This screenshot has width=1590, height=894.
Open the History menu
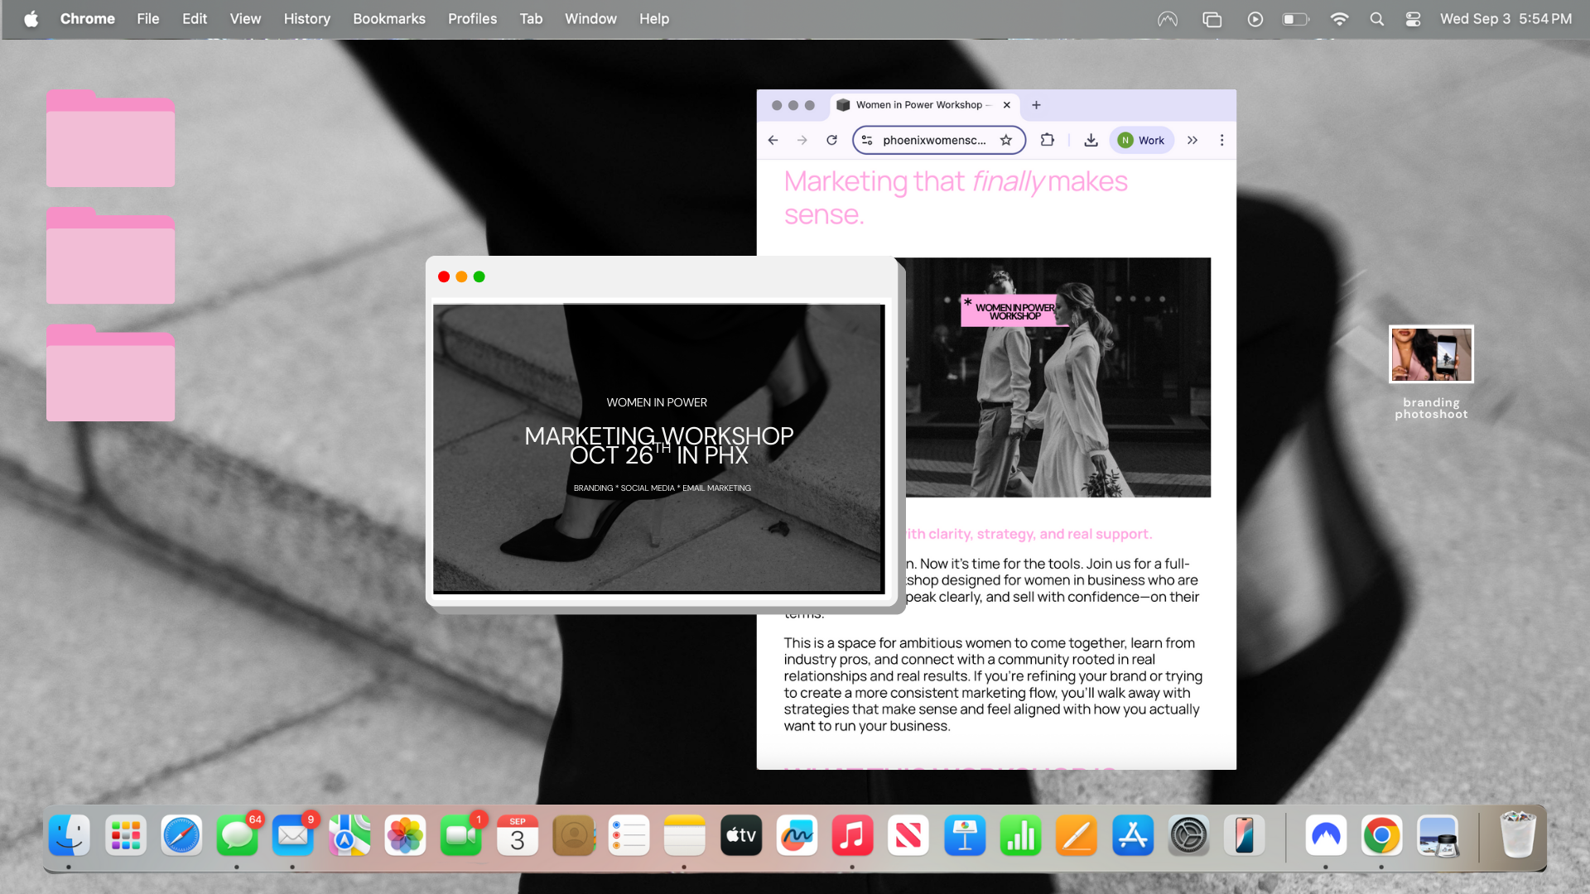[306, 19]
